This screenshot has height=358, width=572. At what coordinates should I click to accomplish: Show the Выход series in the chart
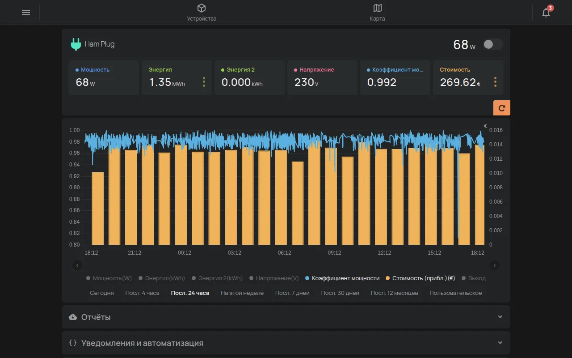click(x=474, y=278)
